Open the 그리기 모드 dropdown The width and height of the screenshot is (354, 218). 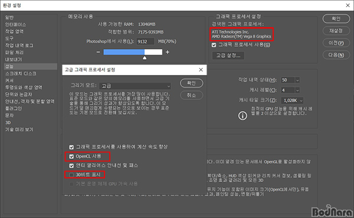(x=135, y=86)
